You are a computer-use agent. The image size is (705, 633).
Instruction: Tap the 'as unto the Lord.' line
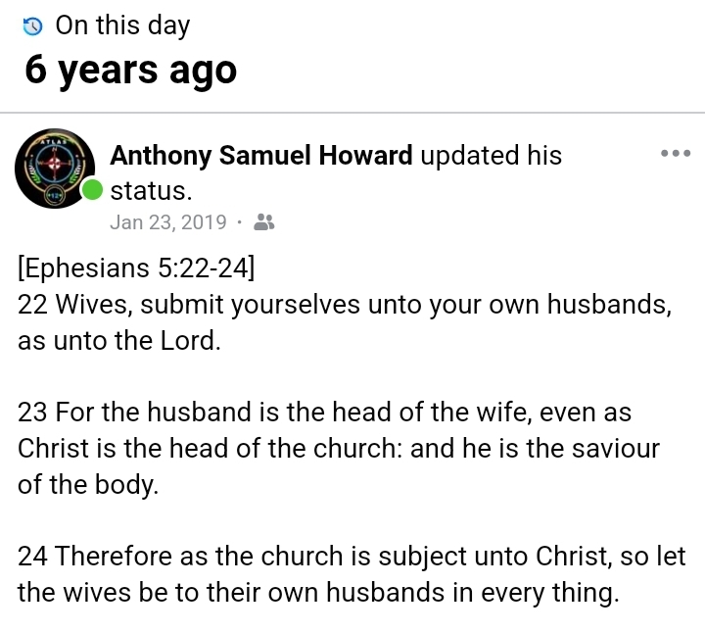pos(119,341)
